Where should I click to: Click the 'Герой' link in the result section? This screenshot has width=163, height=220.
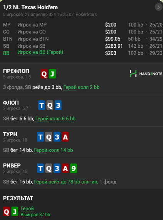pos(27,208)
